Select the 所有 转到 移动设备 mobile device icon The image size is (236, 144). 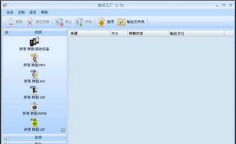tap(34, 41)
